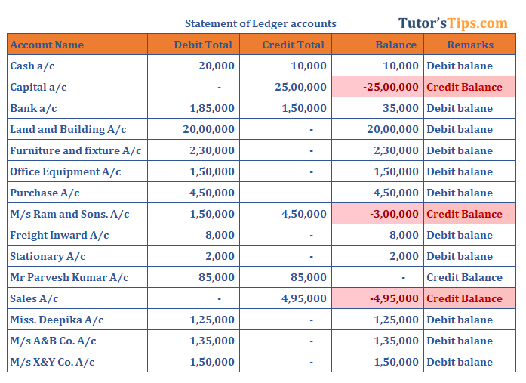Select Cash a/c debit total 20,000
The height and width of the screenshot is (383, 526).
point(193,66)
